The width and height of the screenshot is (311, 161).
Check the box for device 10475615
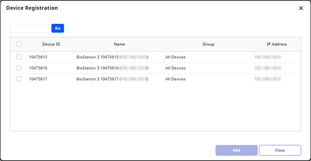19,57
